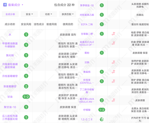Open the 功效 filter dropdown
This screenshot has width=149, height=123.
49,14
